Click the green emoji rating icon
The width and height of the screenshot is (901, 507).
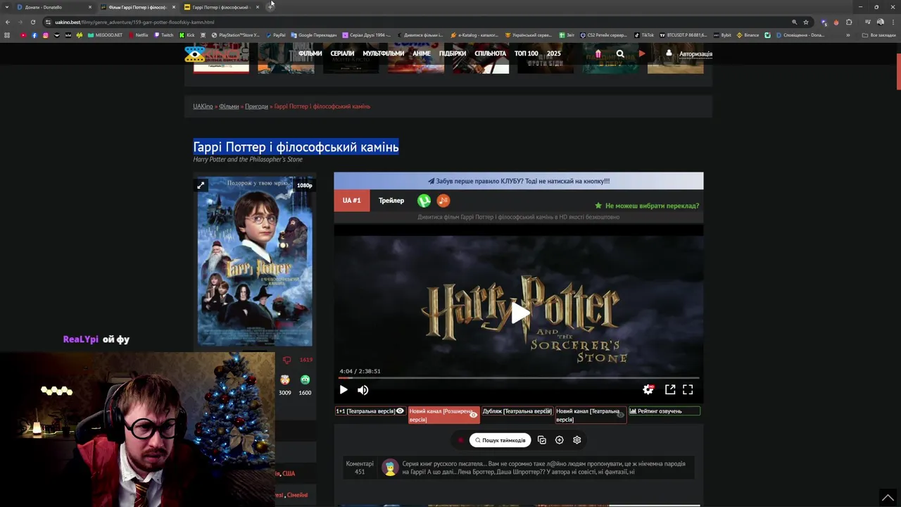click(x=305, y=380)
